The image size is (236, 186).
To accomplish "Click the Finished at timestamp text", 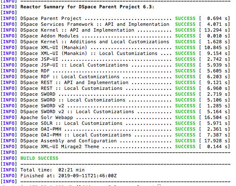I will pos(68,176).
